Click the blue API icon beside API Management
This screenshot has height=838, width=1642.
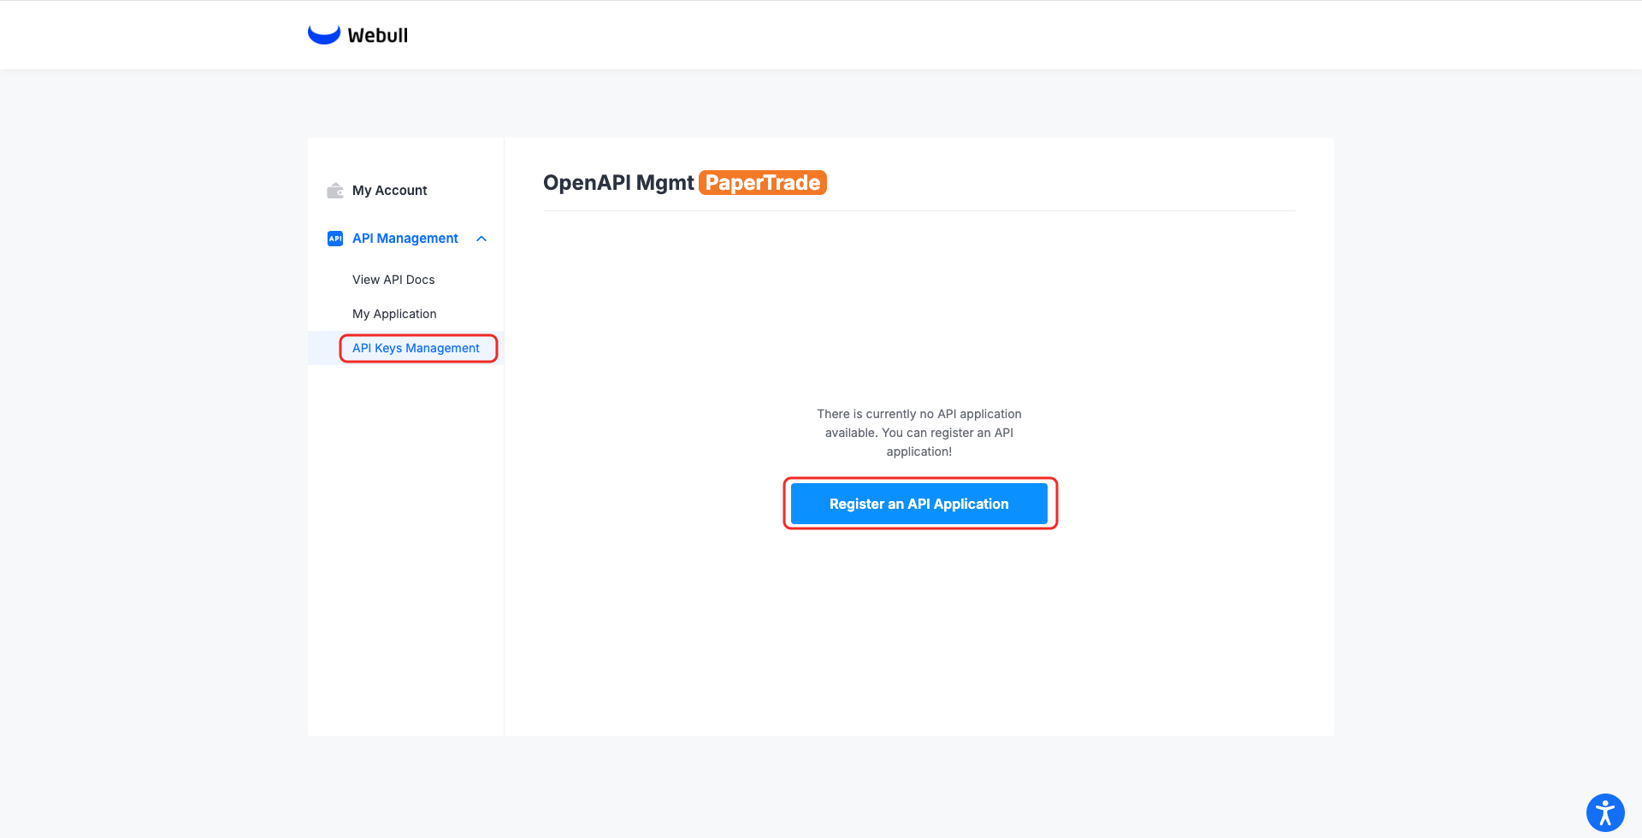point(335,239)
